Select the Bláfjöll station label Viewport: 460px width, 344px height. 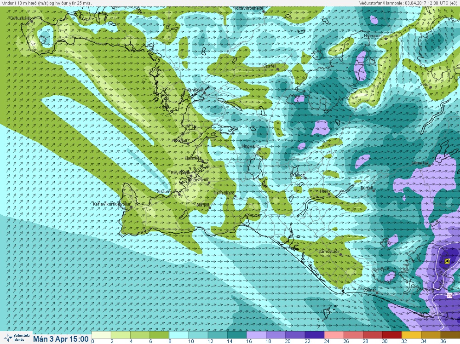[203, 205]
